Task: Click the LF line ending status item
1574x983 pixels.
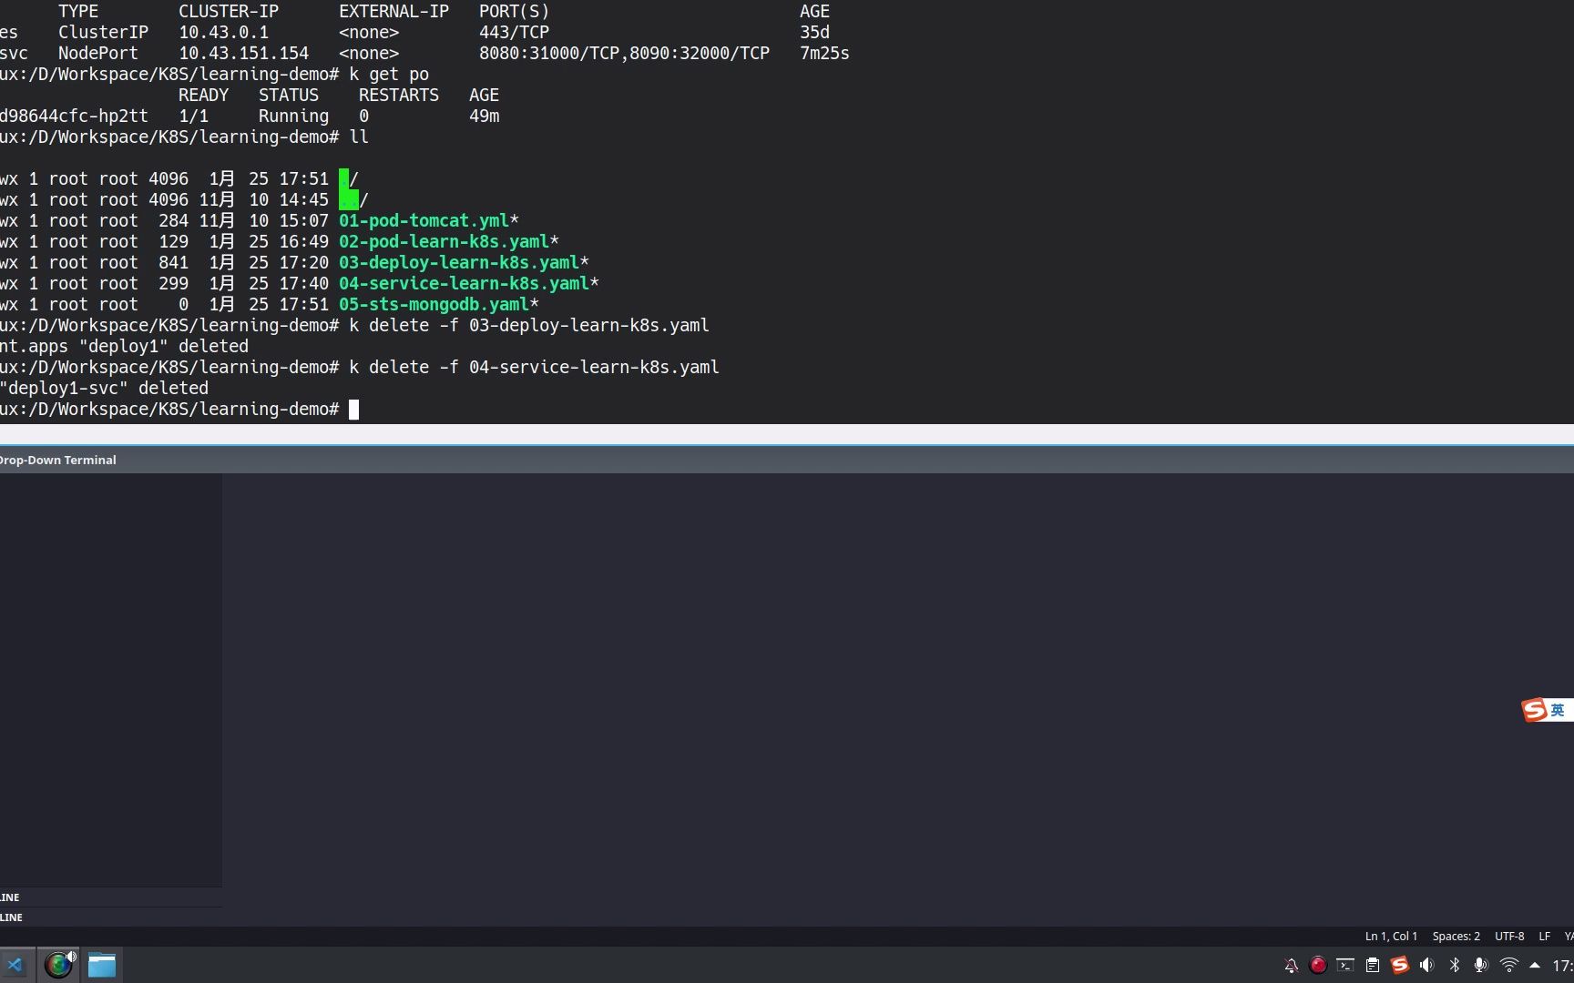Action: coord(1544,936)
